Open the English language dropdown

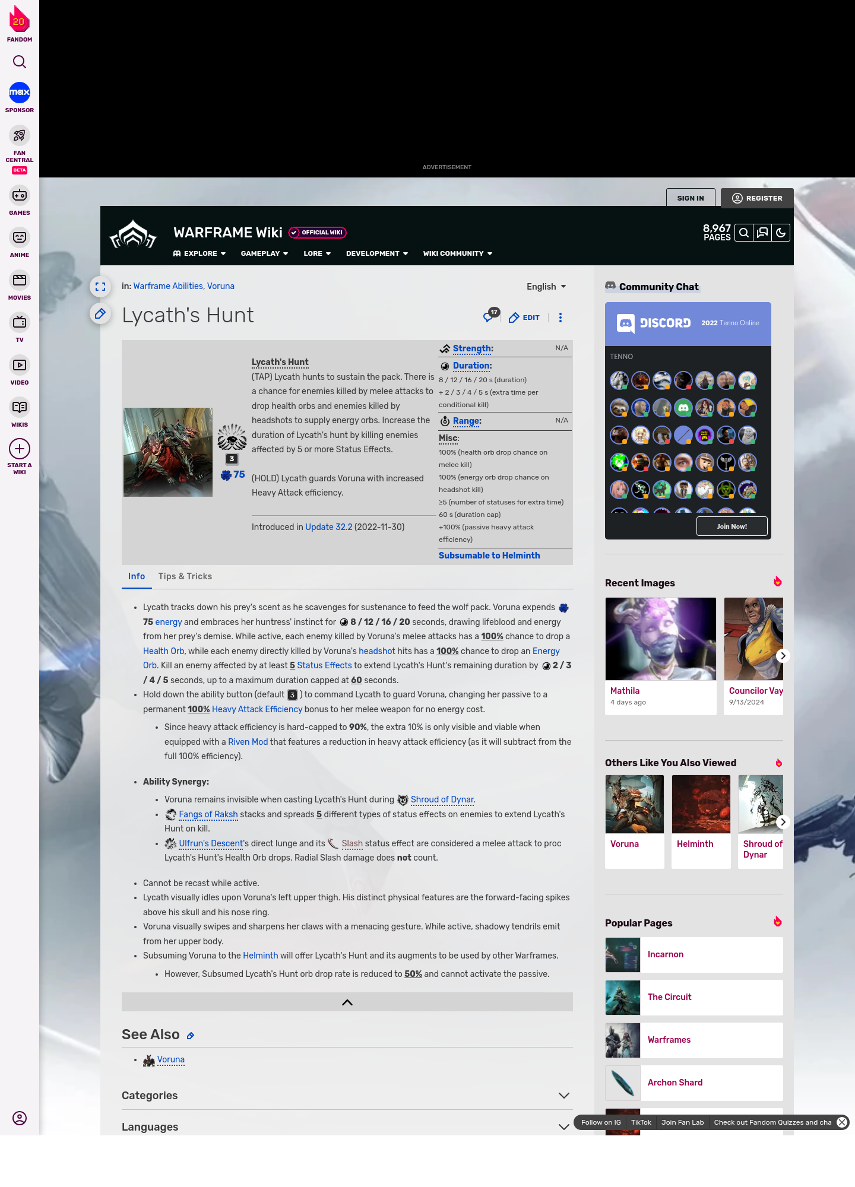coord(546,287)
